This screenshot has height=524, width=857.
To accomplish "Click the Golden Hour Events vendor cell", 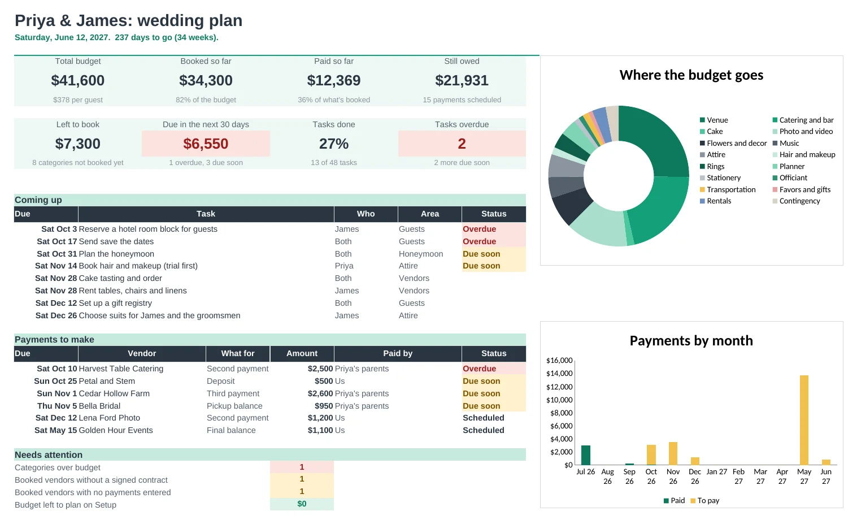I will (x=142, y=430).
